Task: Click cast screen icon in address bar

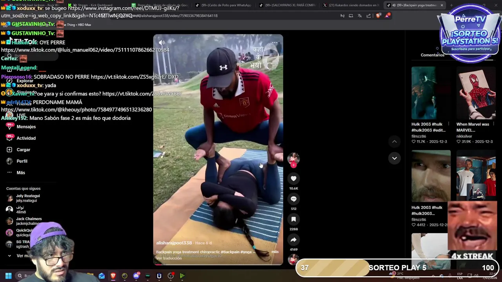Action: coord(351,16)
